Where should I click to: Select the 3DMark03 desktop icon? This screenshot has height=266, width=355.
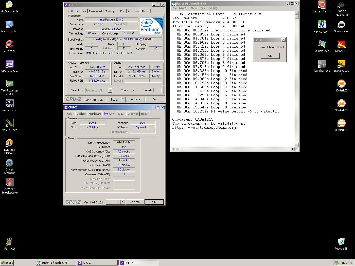(x=341, y=86)
